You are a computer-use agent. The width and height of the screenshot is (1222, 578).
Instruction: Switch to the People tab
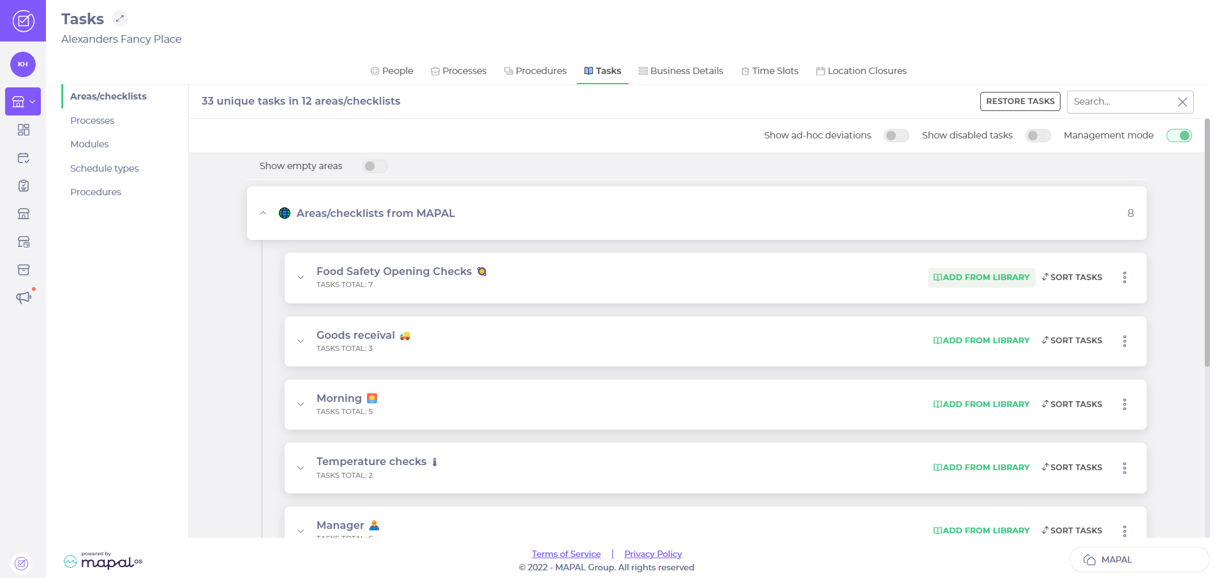tap(392, 71)
